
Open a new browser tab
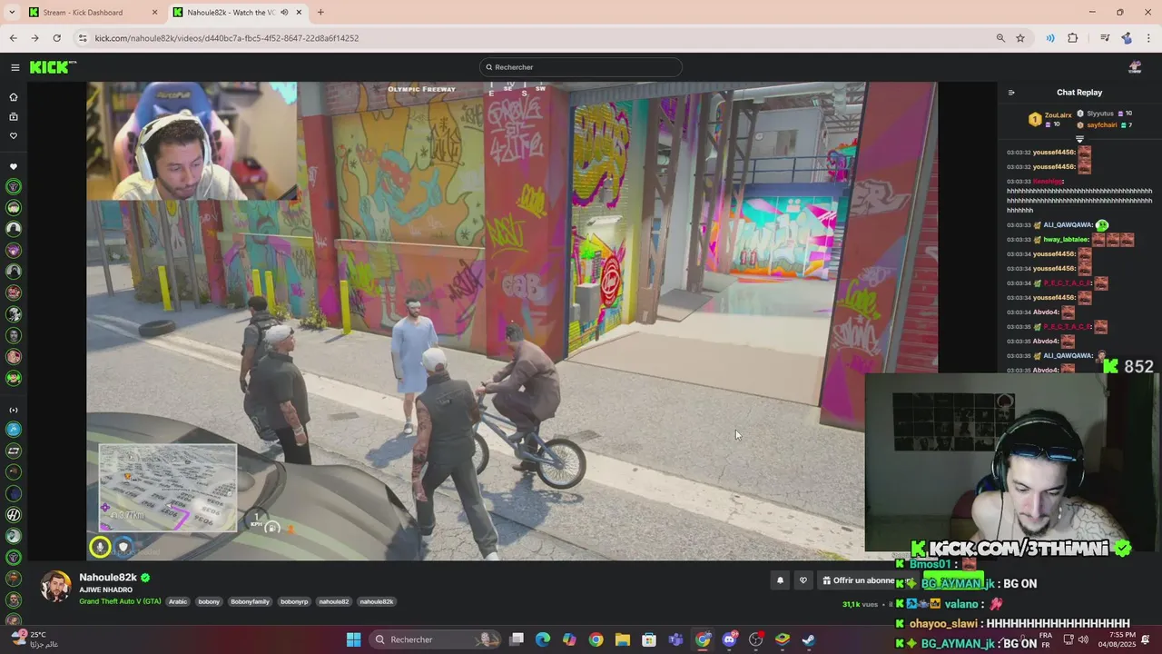coord(320,13)
